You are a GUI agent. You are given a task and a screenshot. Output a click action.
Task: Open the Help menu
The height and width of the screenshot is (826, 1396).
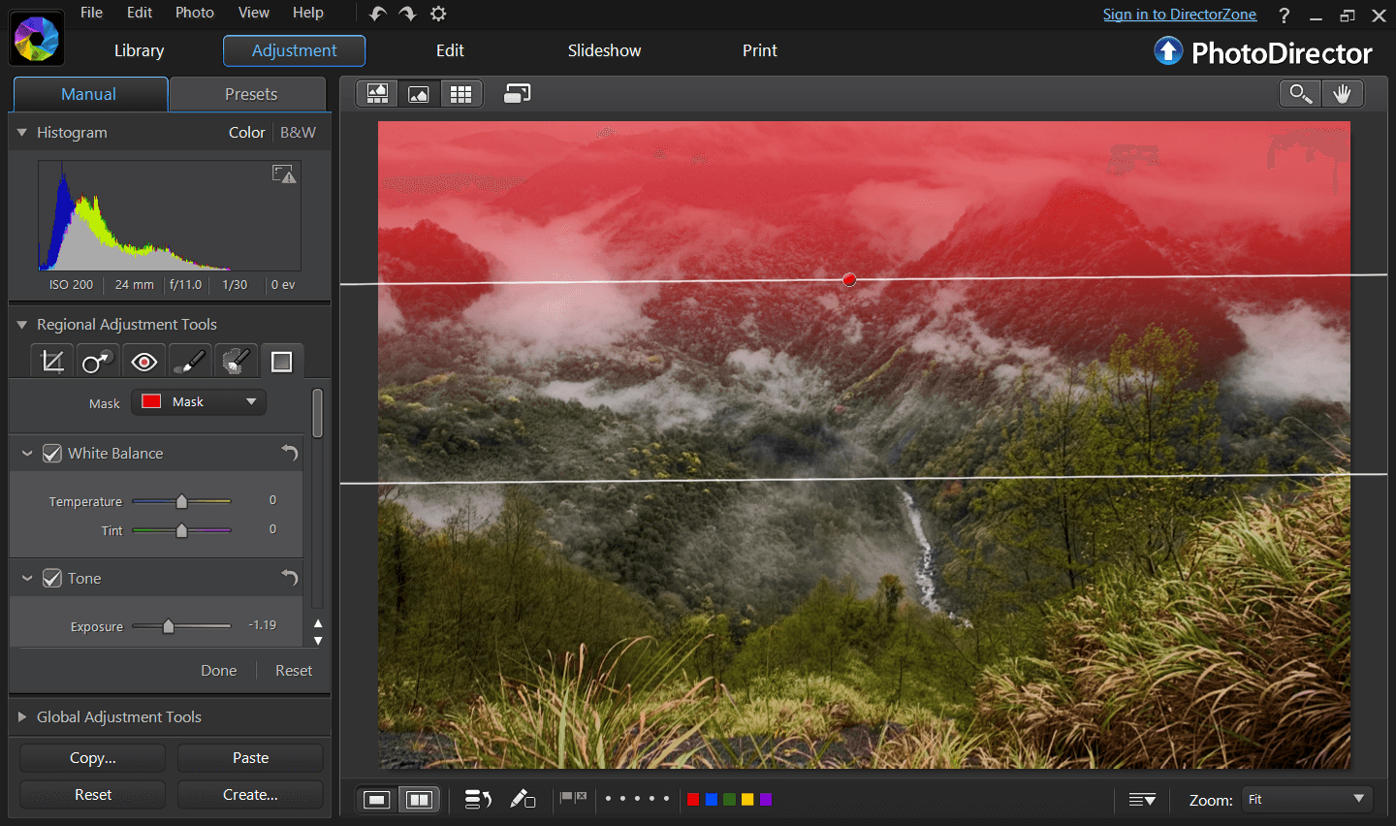308,13
